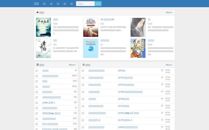Open the first nav menu item beside the logo
This screenshot has height=130, width=209.
pyautogui.click(x=44, y=4)
